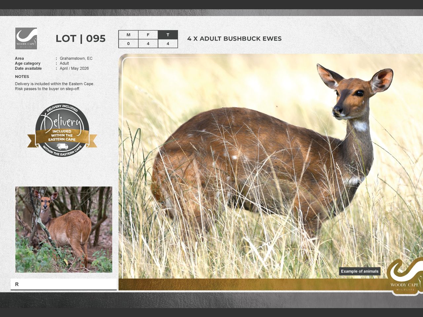Click the Example of animals label

360,271
